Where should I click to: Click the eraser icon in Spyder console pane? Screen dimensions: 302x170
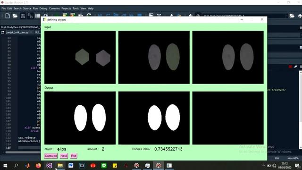[295, 67]
